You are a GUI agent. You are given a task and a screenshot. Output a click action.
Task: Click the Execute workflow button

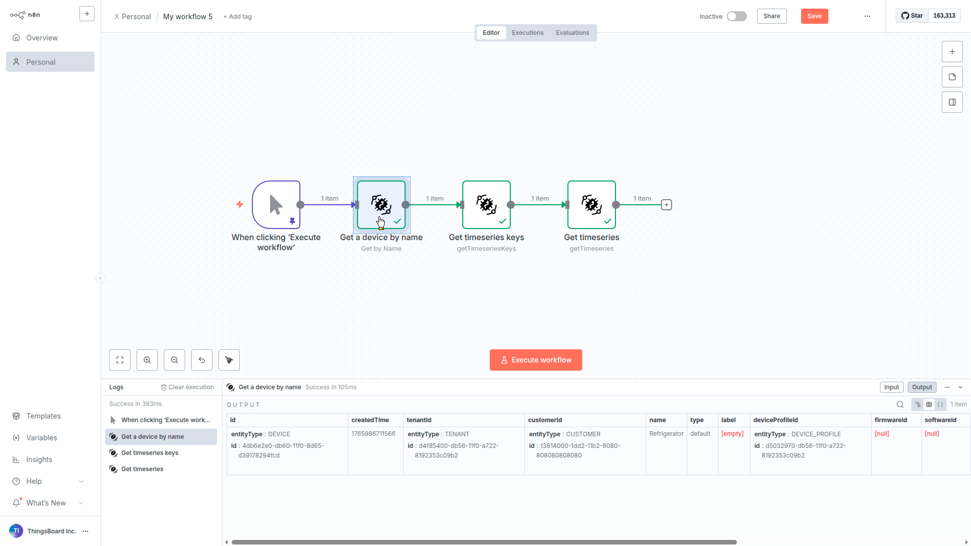(x=536, y=360)
